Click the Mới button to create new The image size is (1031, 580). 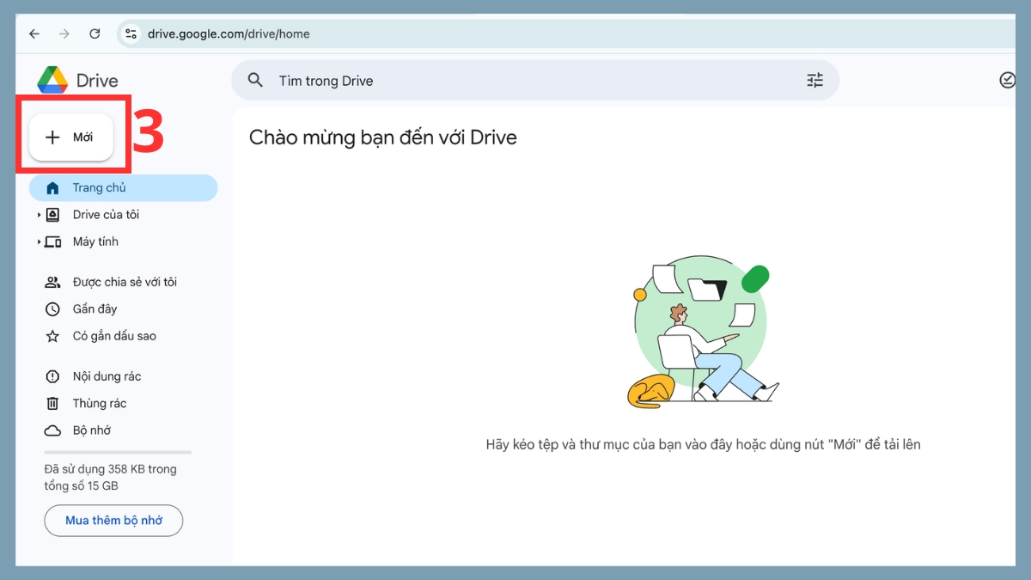pos(70,137)
